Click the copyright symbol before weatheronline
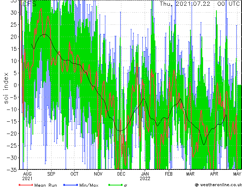Screen dimensions: 242x187 (x=197, y=185)
